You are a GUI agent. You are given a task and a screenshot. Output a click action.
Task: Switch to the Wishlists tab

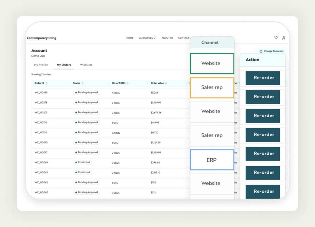[x=86, y=65]
